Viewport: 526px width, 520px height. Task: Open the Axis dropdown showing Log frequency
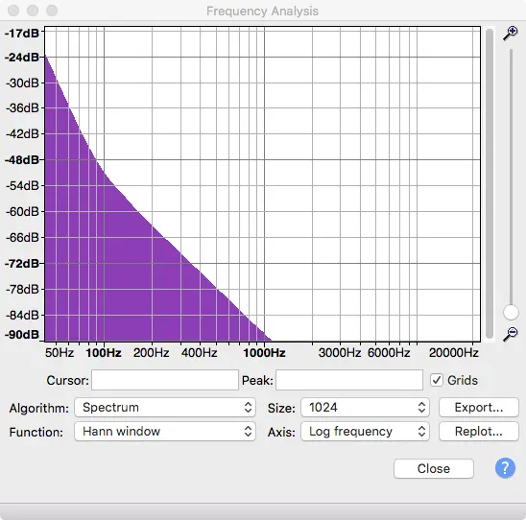coord(365,431)
